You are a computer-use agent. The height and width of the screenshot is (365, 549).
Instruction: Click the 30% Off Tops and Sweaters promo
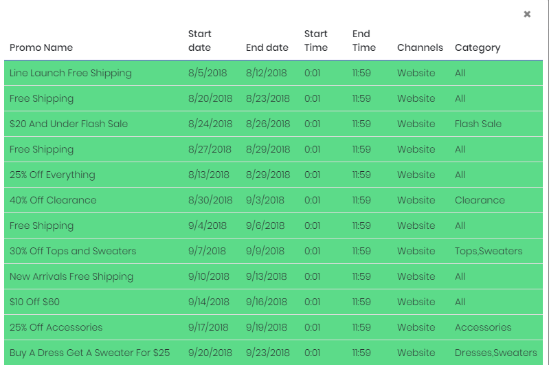pyautogui.click(x=73, y=251)
